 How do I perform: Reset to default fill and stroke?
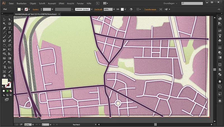(3, 87)
